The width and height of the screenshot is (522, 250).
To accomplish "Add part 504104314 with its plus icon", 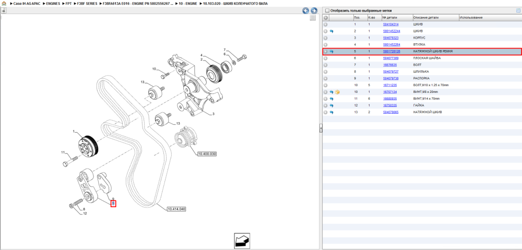I will pos(326,25).
